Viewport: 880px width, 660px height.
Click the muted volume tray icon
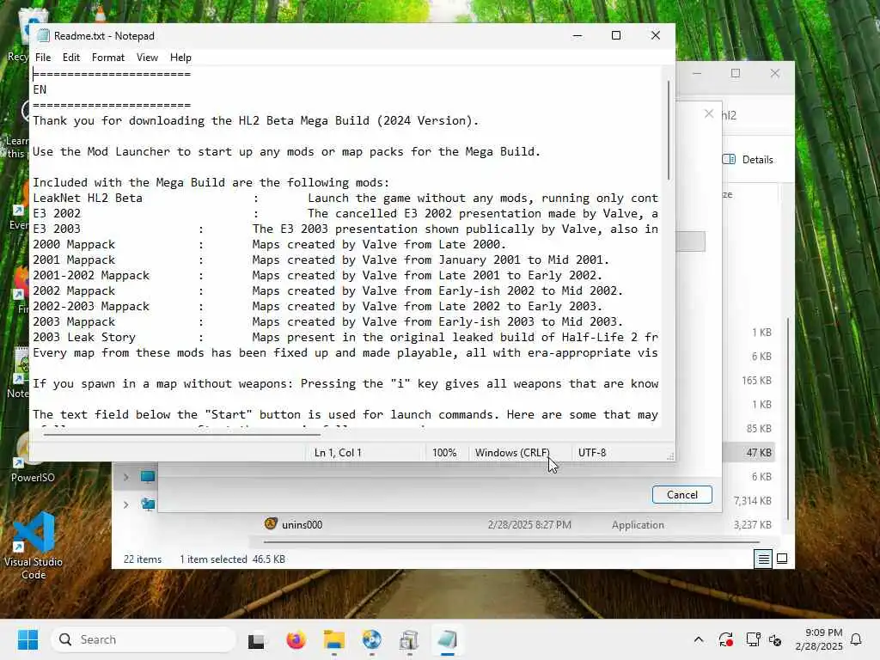coord(775,639)
